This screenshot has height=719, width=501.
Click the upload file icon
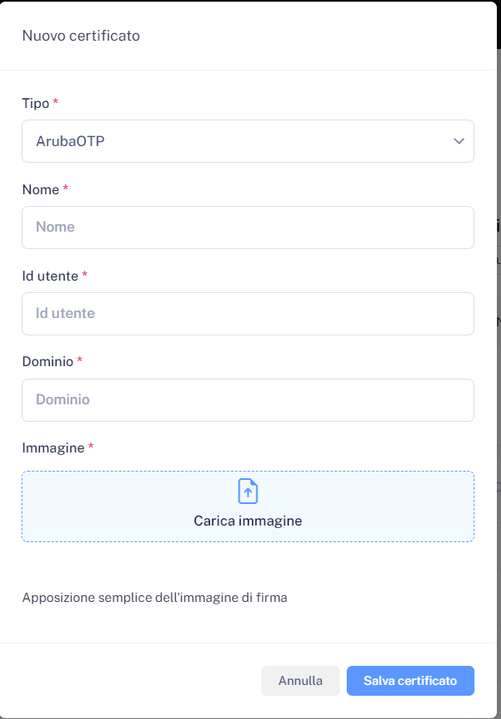pyautogui.click(x=248, y=491)
